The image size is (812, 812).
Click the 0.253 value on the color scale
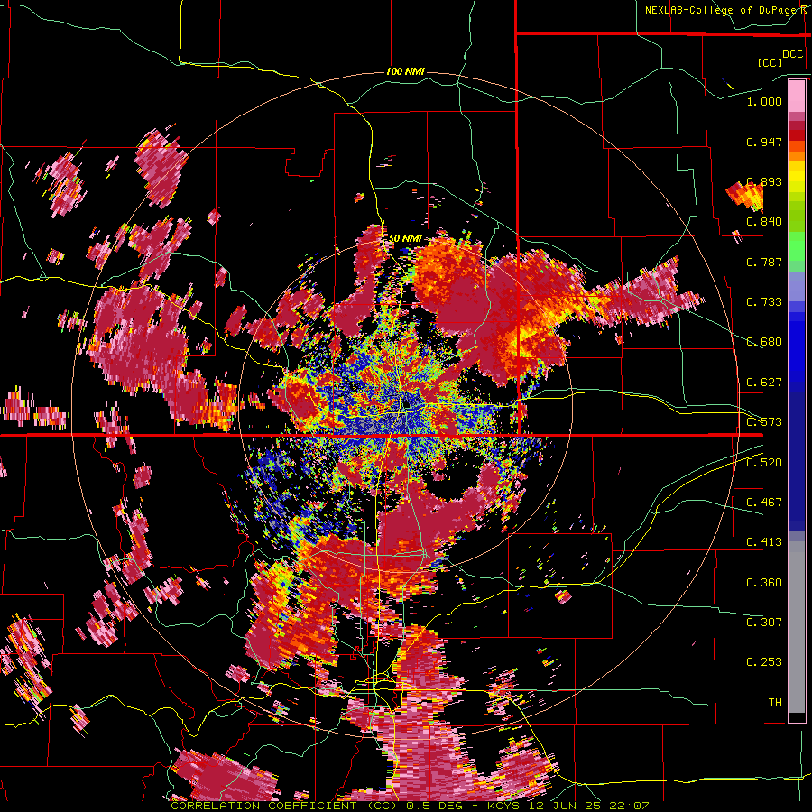764,662
